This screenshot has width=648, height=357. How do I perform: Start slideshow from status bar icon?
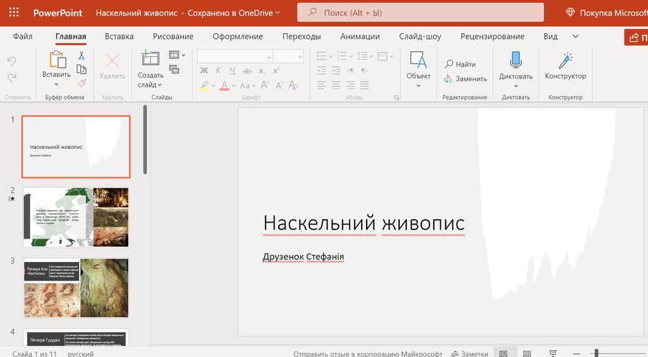click(x=552, y=354)
